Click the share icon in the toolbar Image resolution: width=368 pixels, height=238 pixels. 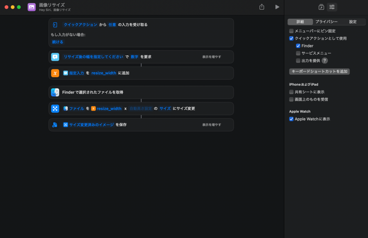(x=262, y=7)
